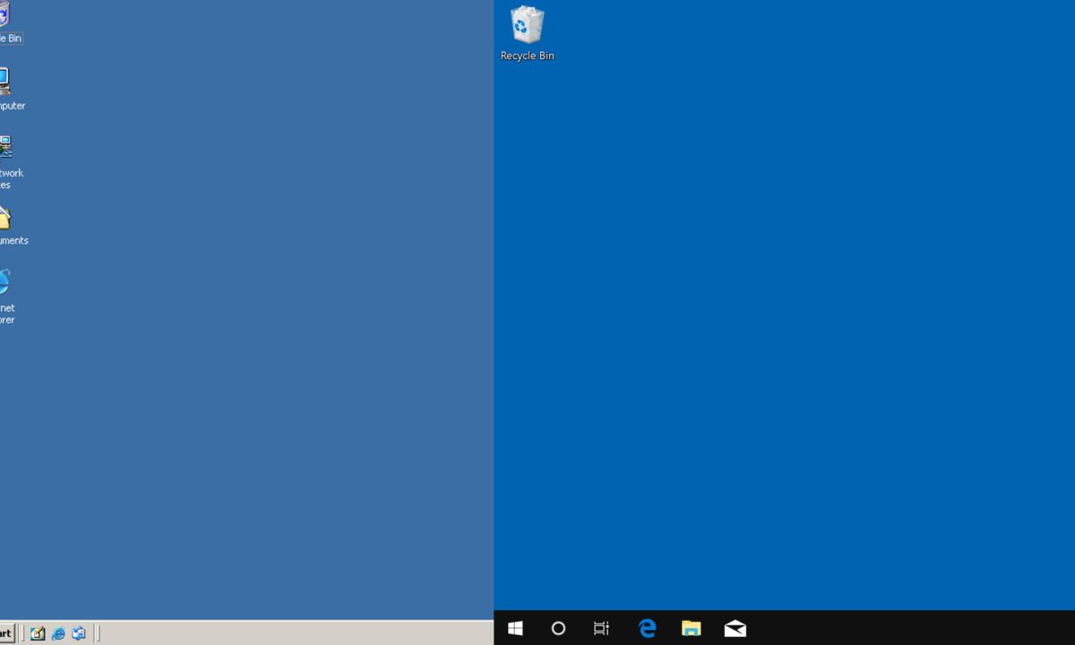This screenshot has width=1075, height=645.
Task: Open Task View on the taskbar
Action: tap(601, 628)
